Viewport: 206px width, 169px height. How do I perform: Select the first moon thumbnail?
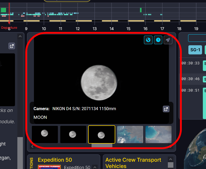coord(45,134)
